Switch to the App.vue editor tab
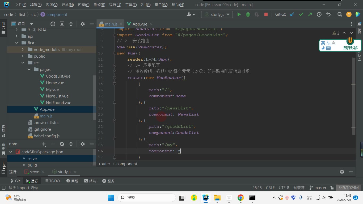The image size is (363, 204). (x=140, y=24)
